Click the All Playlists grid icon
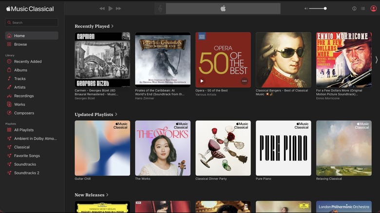Screen dimensions: 380x213 9,130
